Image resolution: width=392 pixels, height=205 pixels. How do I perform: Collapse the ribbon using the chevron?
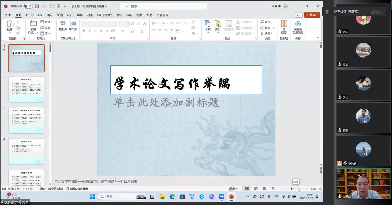pos(318,38)
